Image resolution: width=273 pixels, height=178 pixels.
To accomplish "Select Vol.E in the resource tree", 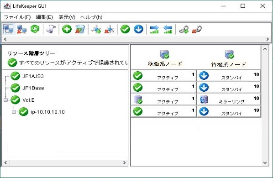I will coord(28,100).
